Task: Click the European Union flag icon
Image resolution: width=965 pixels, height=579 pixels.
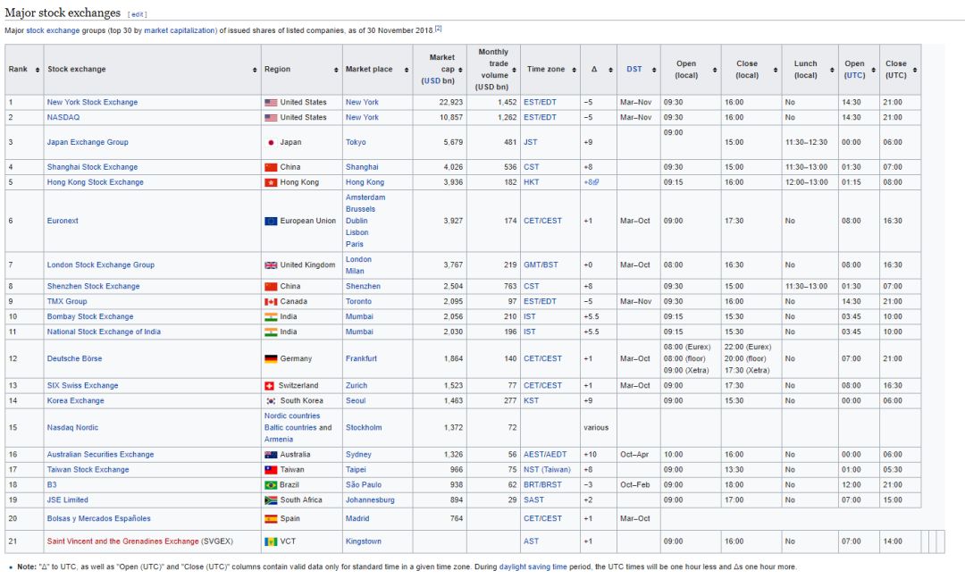Action: click(271, 221)
